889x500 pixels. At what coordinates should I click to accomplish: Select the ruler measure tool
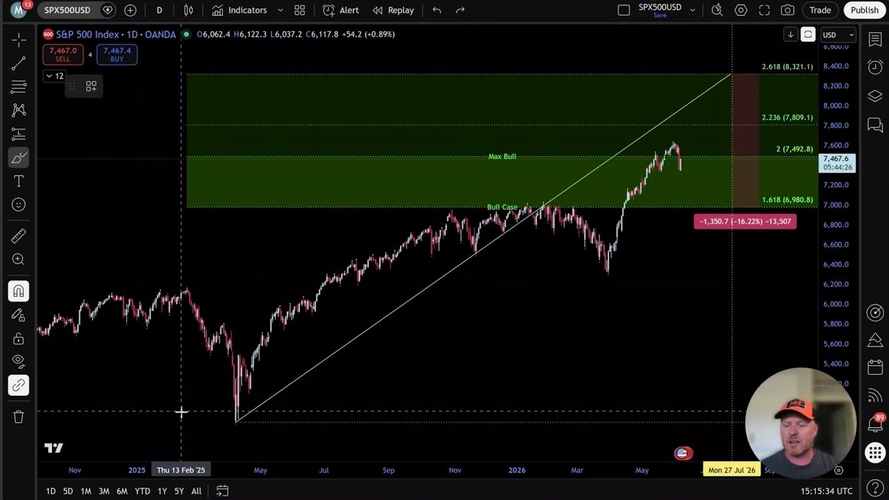coord(19,236)
